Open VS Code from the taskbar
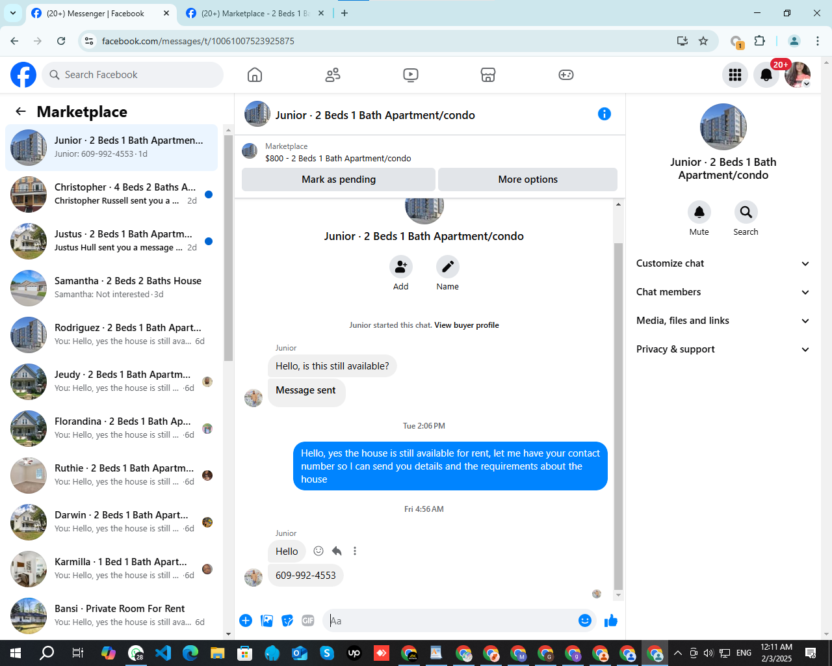The height and width of the screenshot is (666, 832). point(163,653)
